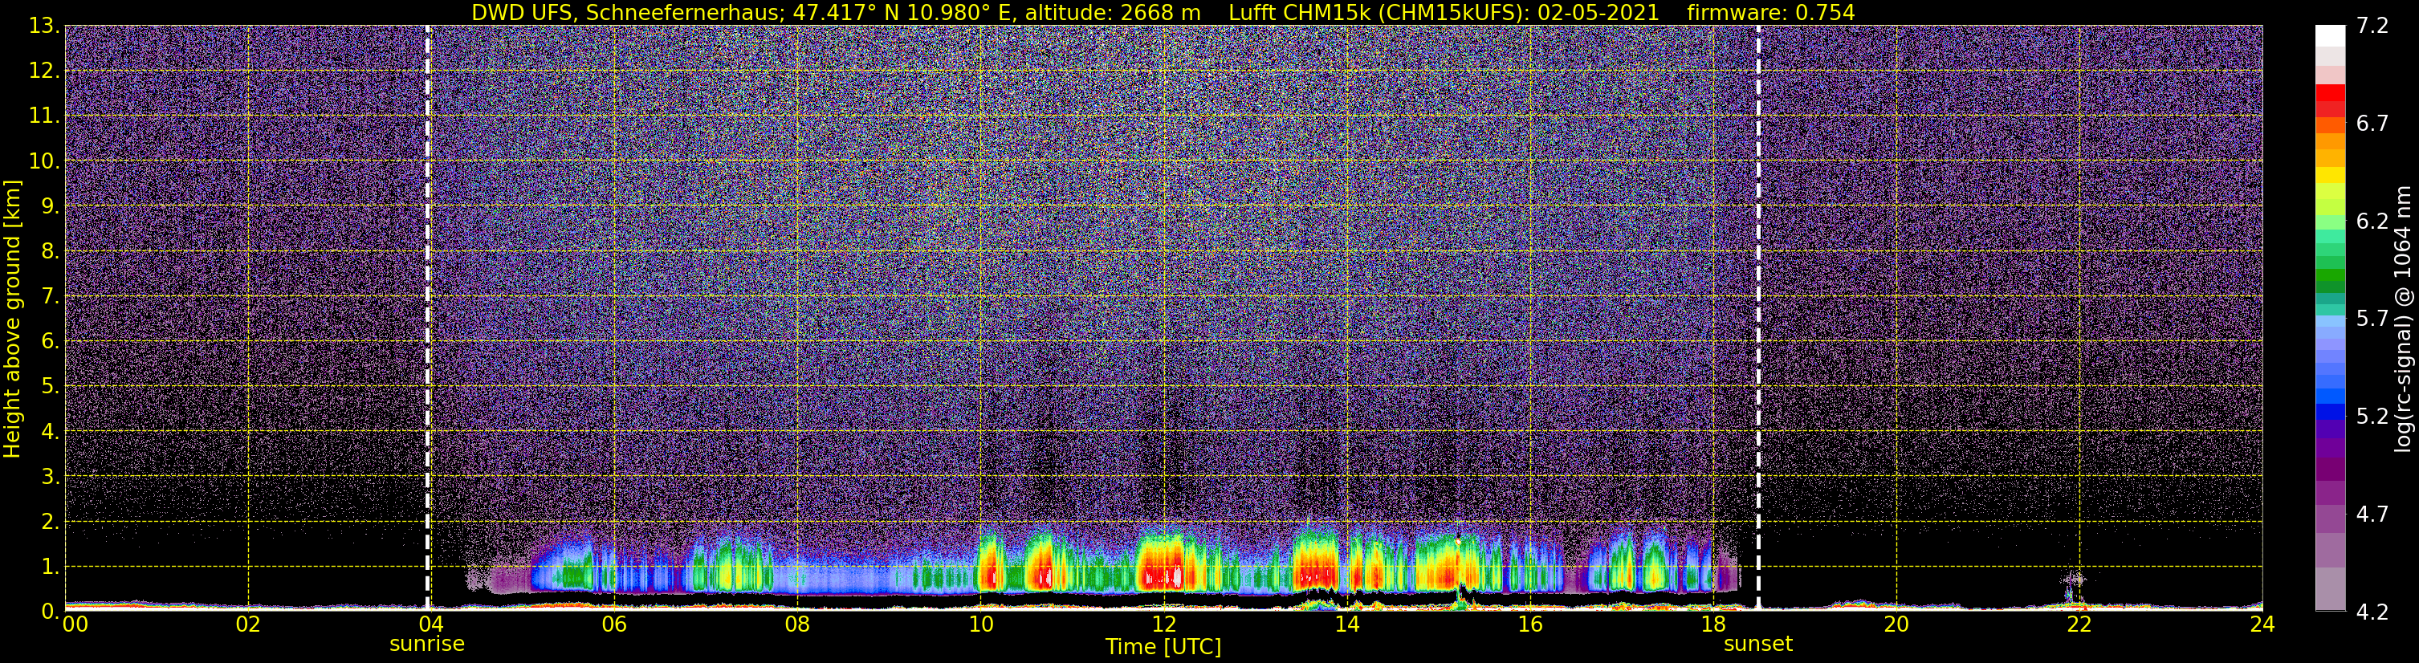The width and height of the screenshot is (2419, 663).
Task: Click the y-axis tick label '5.'
Action: click(50, 387)
